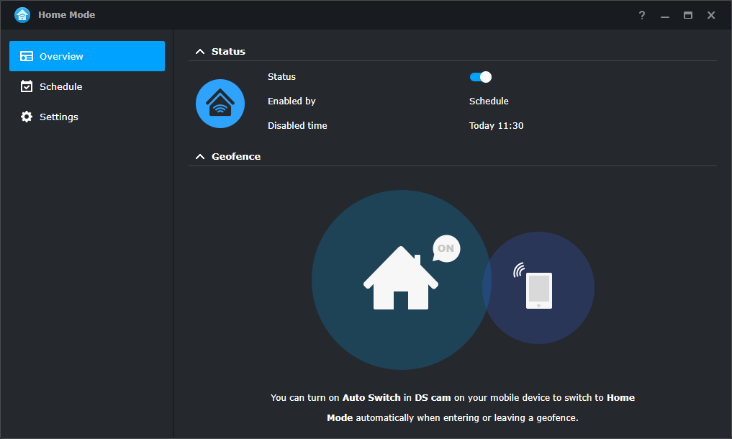Click the ON speech bubble icon
The image size is (732, 439).
pyautogui.click(x=446, y=248)
